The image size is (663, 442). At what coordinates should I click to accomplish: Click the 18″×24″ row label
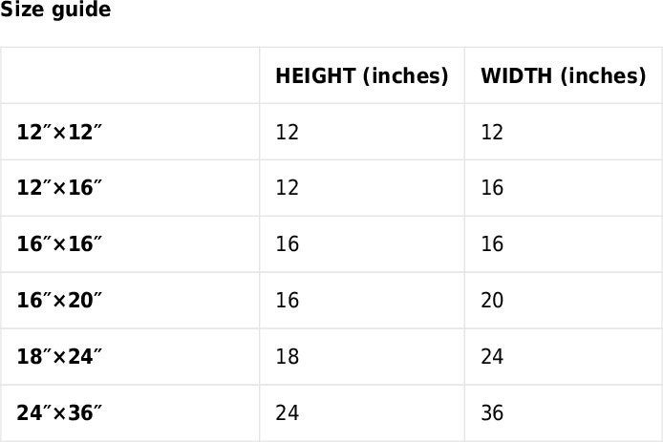point(59,356)
